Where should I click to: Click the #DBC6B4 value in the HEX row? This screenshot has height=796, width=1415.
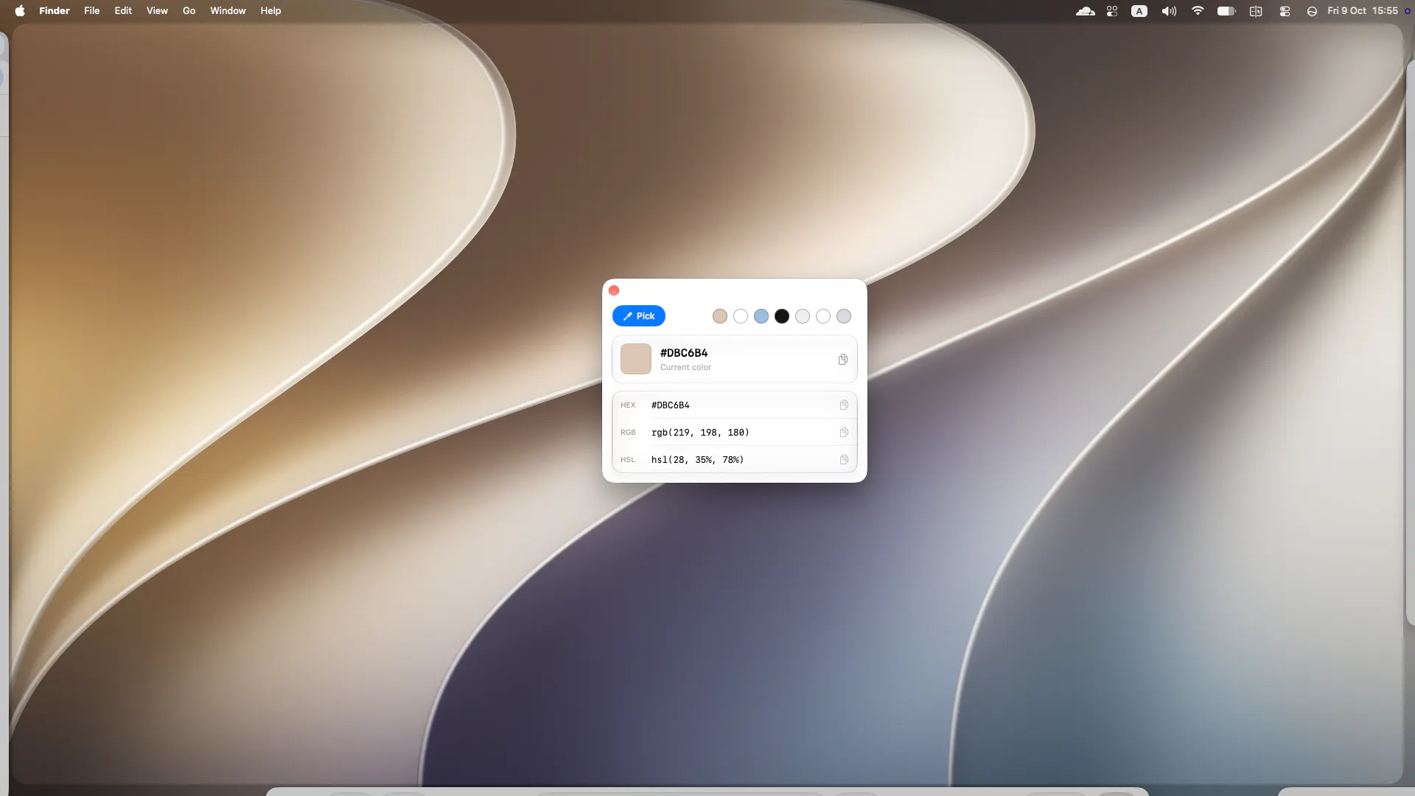[671, 405]
